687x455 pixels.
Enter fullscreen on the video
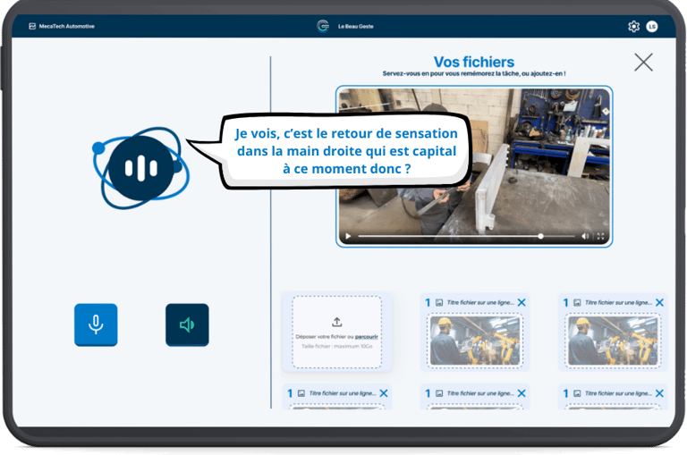click(x=601, y=236)
